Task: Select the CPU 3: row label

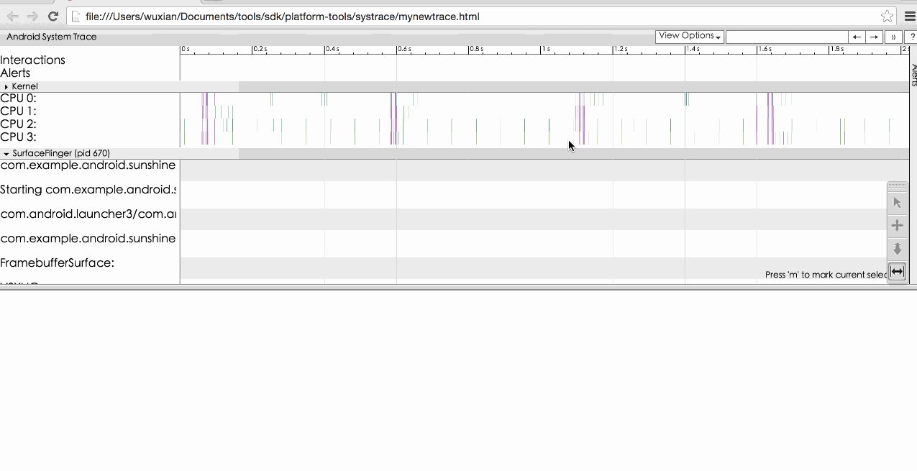Action: pyautogui.click(x=19, y=137)
